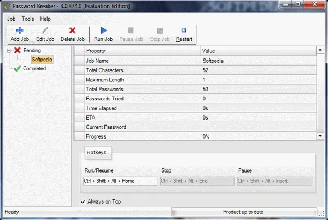The image size is (328, 220).
Task: Click the red X Pending icon
Action: (x=17, y=50)
